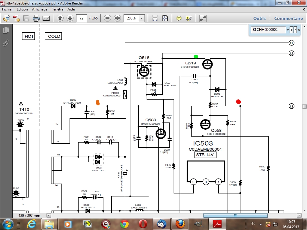The height and width of the screenshot is (230, 307).
Task: Click the page number field showing 72
Action: [82, 18]
